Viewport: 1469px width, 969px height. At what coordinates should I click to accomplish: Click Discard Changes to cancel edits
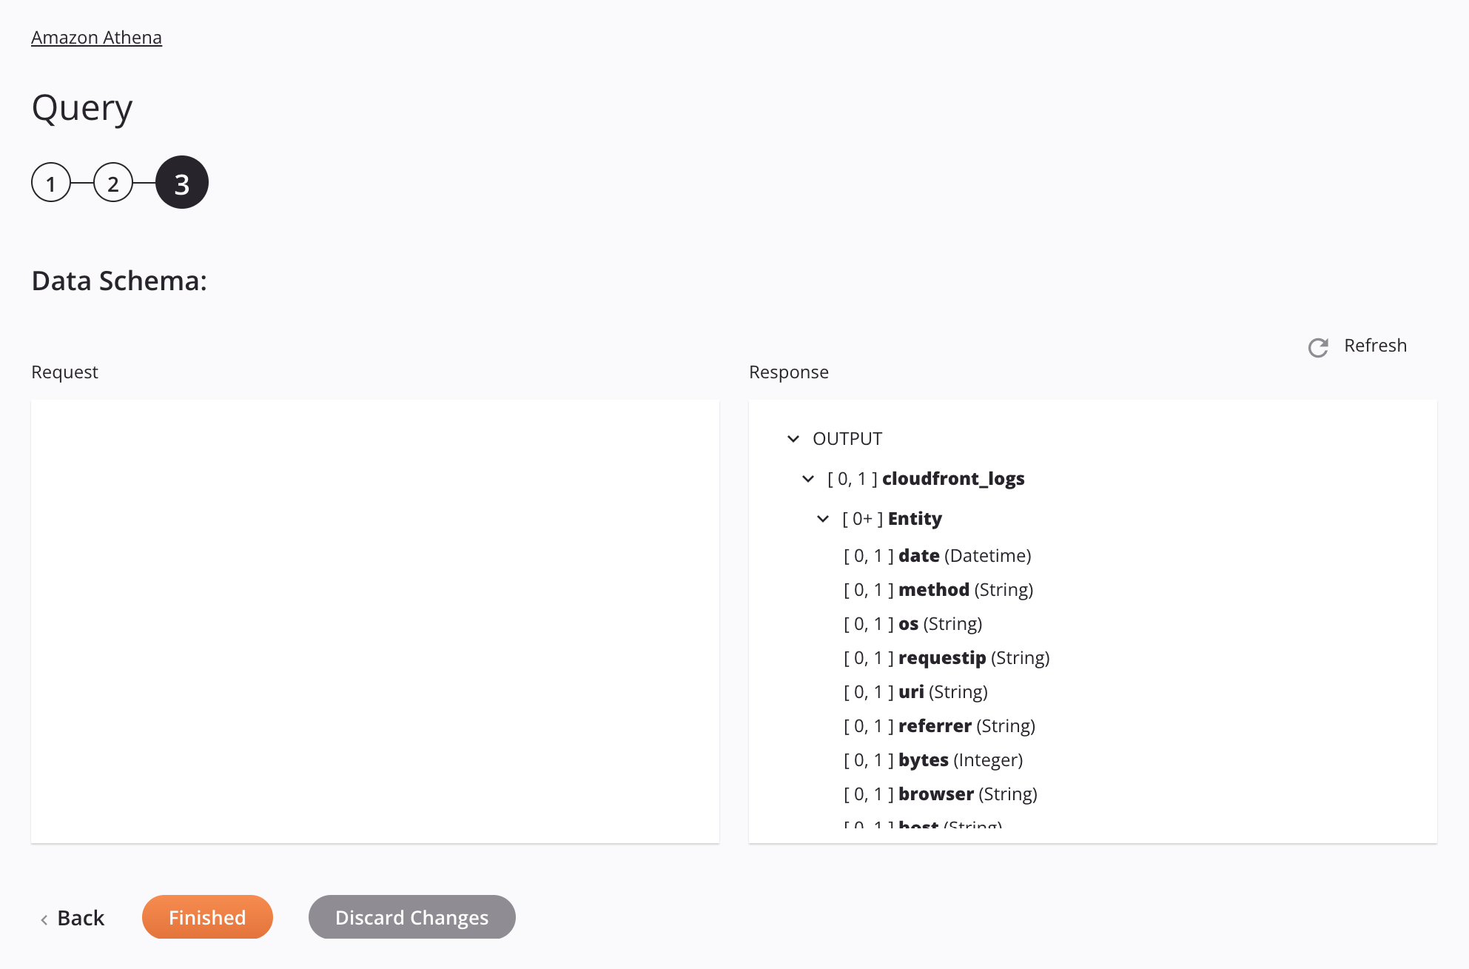412,916
